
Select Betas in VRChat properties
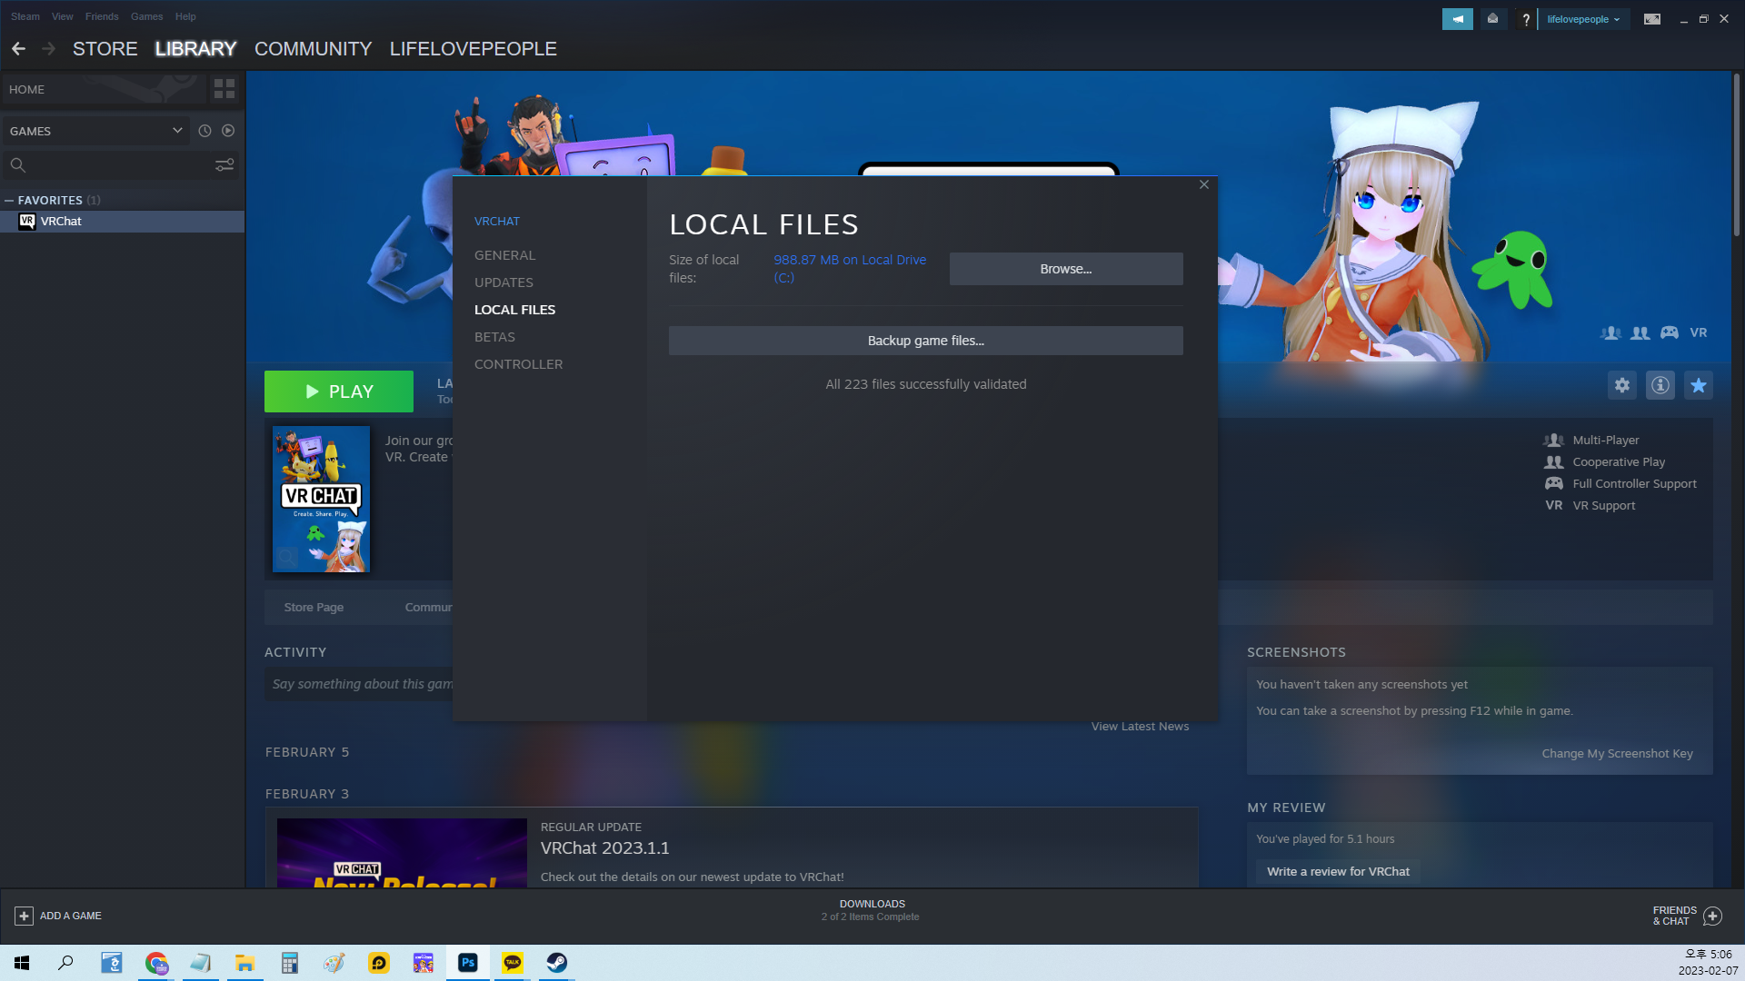click(494, 337)
